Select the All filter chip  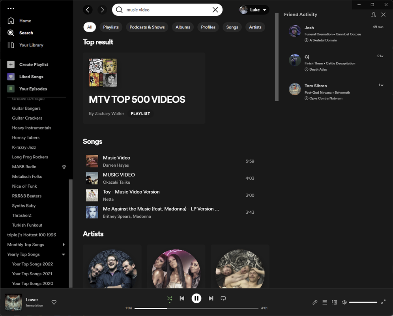pos(90,27)
